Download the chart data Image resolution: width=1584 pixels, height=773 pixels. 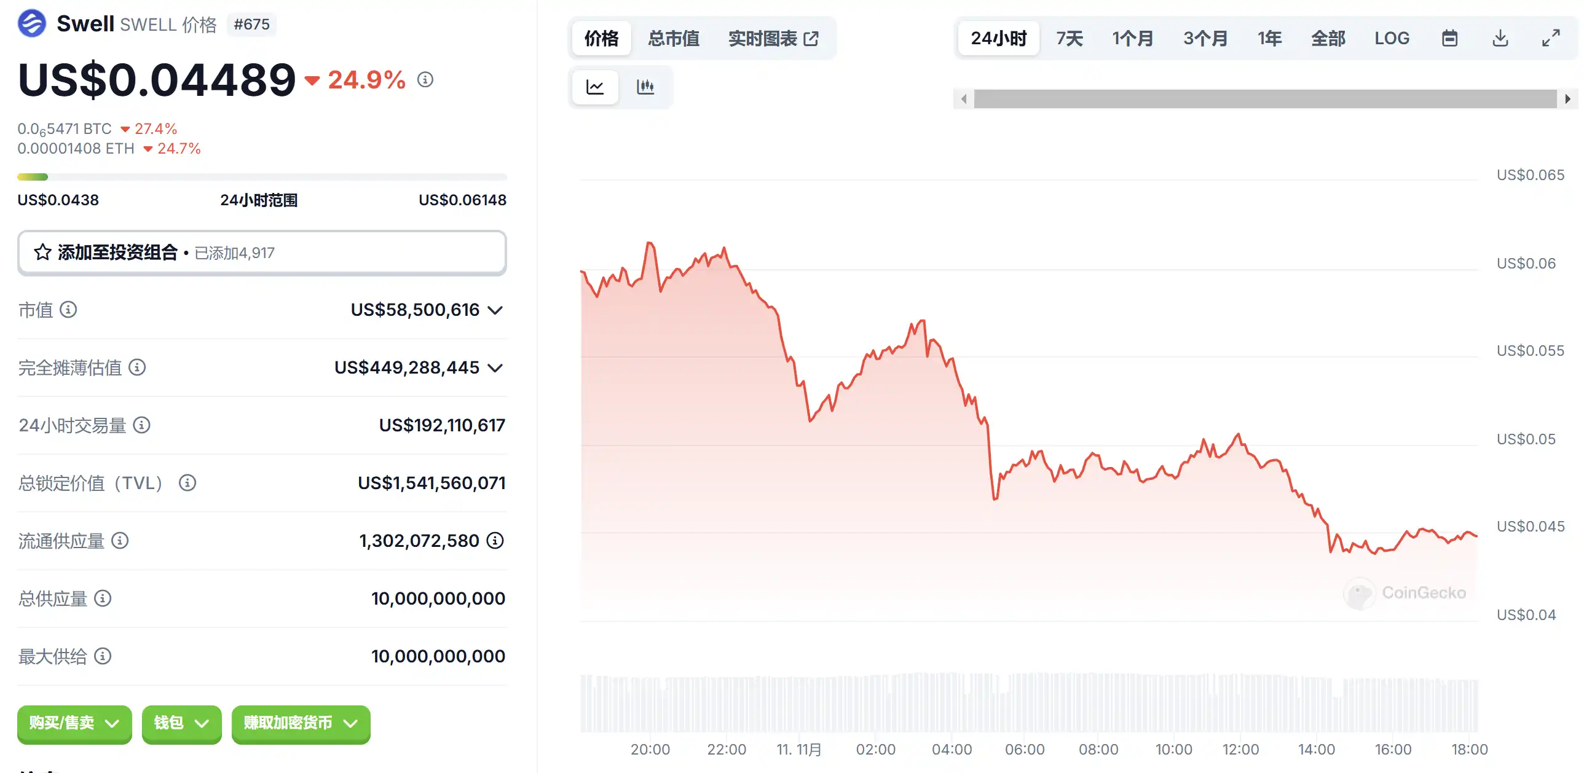pyautogui.click(x=1500, y=38)
